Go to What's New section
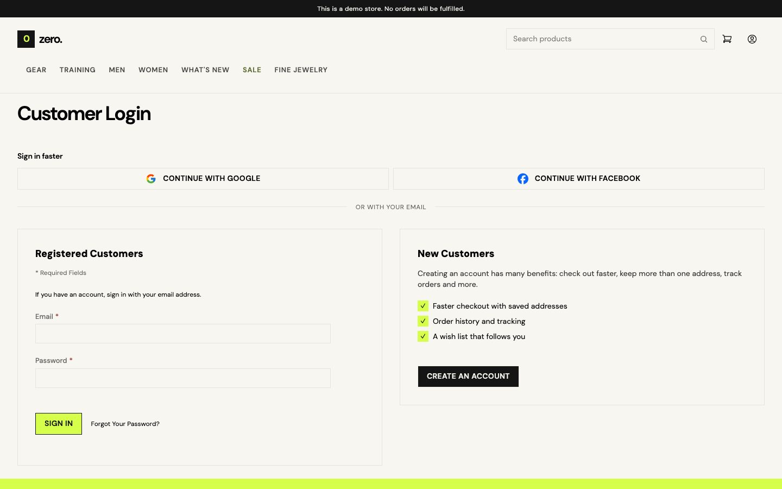This screenshot has height=489, width=782. click(205, 70)
